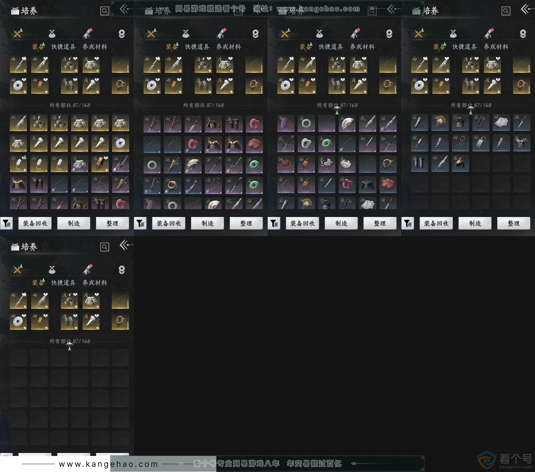Select the scroll category icon in the bottom-left panel

click(88, 269)
